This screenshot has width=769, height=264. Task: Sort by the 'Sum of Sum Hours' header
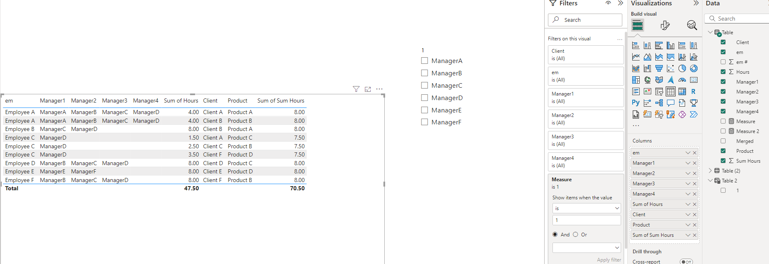point(281,100)
